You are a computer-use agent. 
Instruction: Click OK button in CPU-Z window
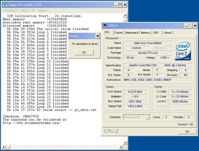coord(187,132)
